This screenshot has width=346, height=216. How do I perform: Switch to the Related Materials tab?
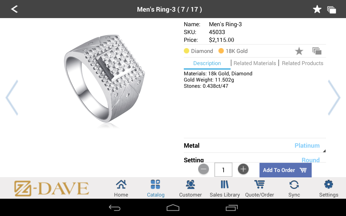coord(255,63)
